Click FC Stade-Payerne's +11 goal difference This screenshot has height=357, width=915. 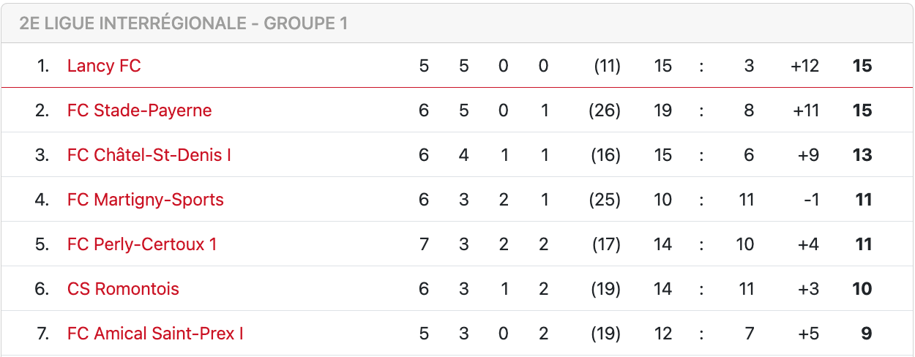[804, 110]
